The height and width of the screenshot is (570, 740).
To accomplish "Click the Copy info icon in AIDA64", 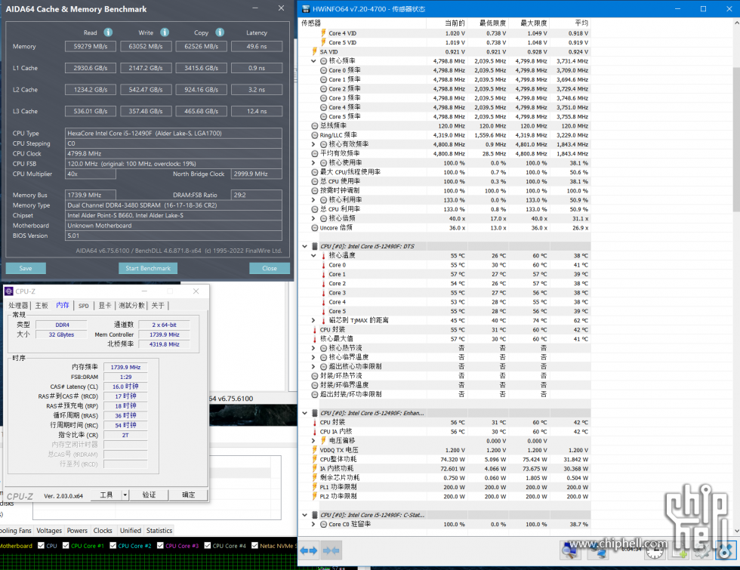I will point(220,32).
